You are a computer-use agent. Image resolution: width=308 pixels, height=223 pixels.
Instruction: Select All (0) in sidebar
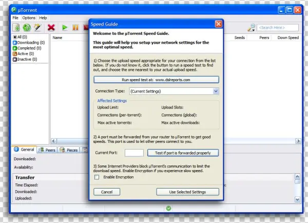click(20, 37)
